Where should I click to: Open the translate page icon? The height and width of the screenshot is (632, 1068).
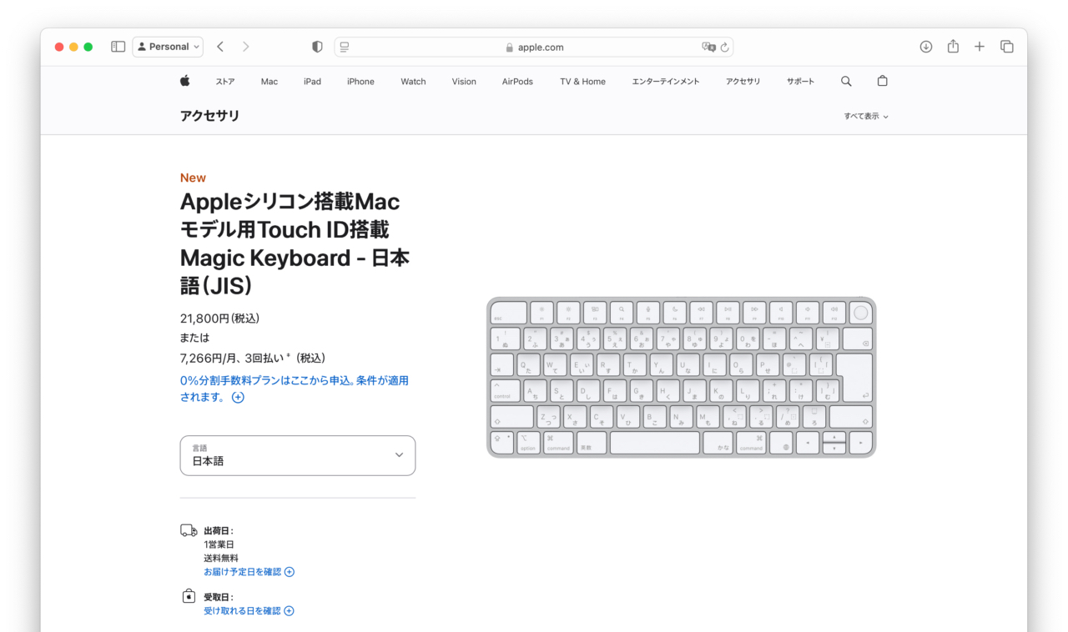click(x=708, y=47)
